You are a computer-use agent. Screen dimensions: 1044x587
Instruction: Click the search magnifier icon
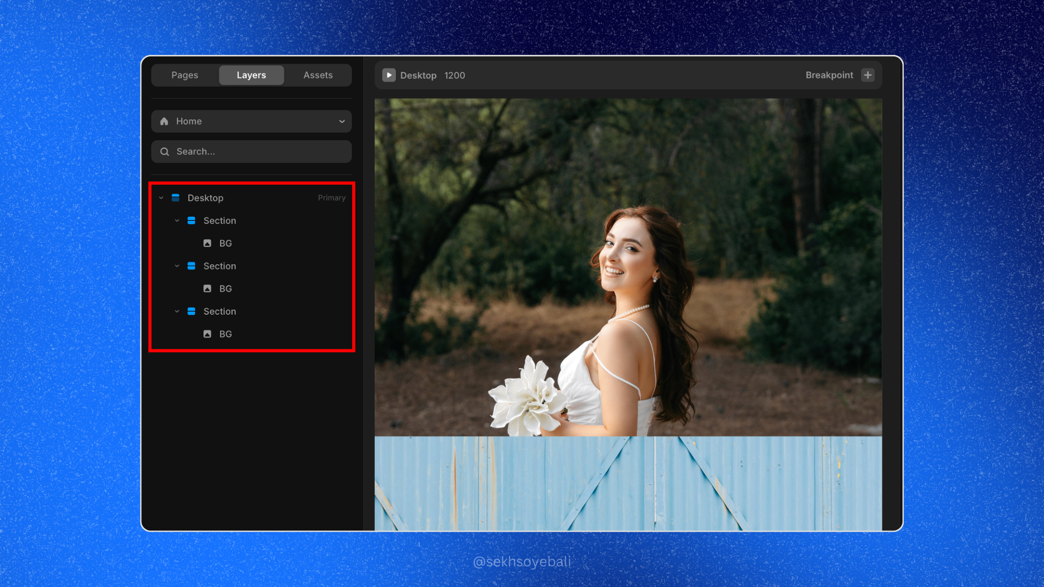pyautogui.click(x=164, y=152)
